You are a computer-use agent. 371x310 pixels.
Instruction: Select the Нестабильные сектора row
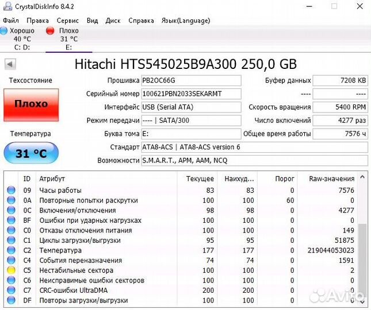[181, 270]
